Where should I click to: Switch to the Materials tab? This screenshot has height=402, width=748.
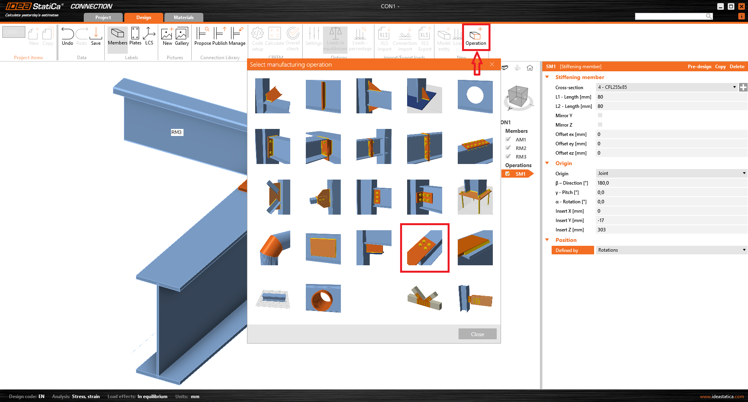coord(183,18)
